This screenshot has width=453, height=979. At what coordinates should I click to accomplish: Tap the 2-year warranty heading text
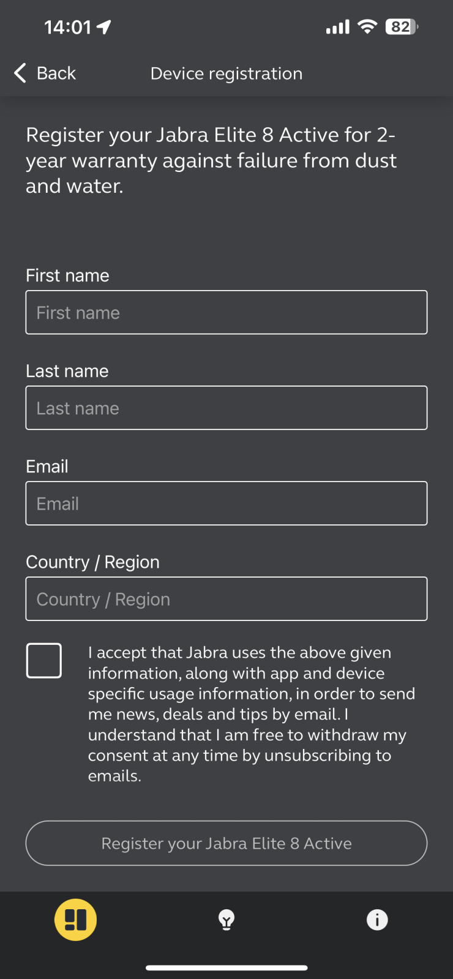click(x=211, y=160)
